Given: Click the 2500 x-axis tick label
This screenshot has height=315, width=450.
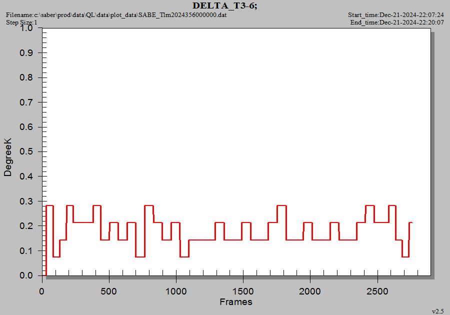Looking at the screenshot, I should (377, 291).
